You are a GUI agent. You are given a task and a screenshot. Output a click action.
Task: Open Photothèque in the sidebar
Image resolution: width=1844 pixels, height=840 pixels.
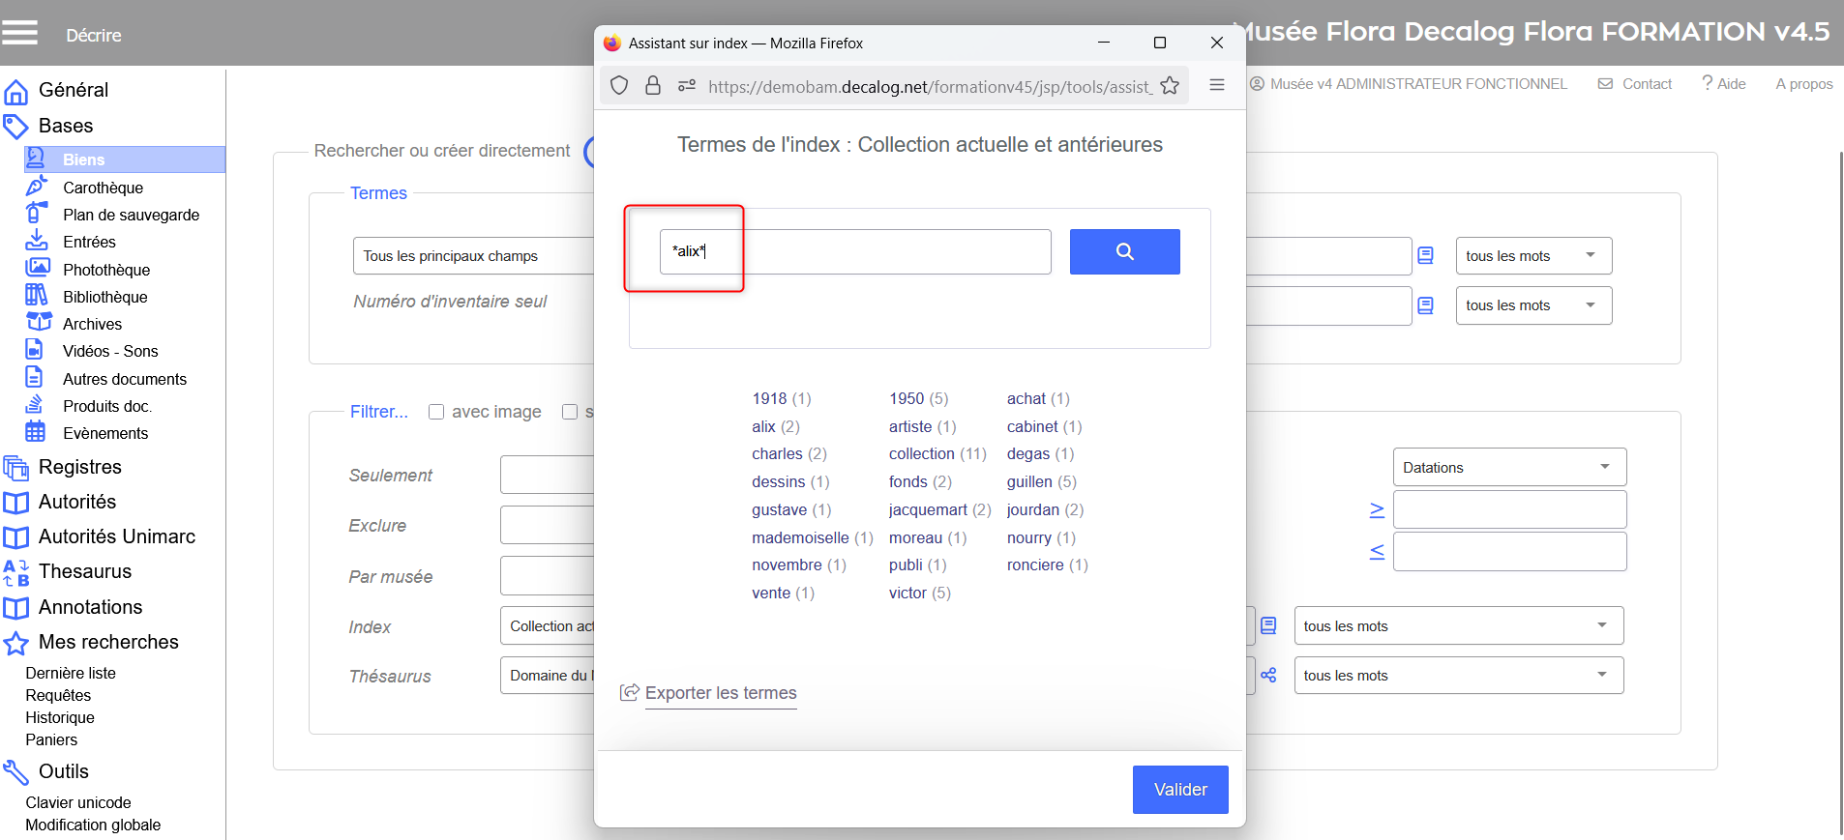106,270
